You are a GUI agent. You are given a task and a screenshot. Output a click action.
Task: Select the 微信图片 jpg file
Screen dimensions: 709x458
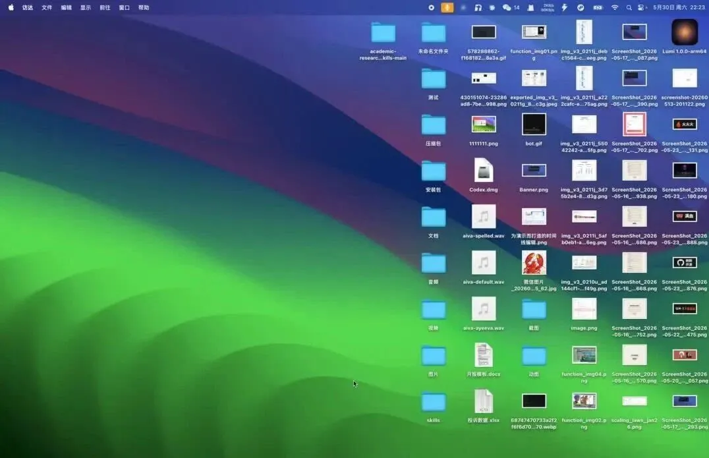(x=534, y=263)
